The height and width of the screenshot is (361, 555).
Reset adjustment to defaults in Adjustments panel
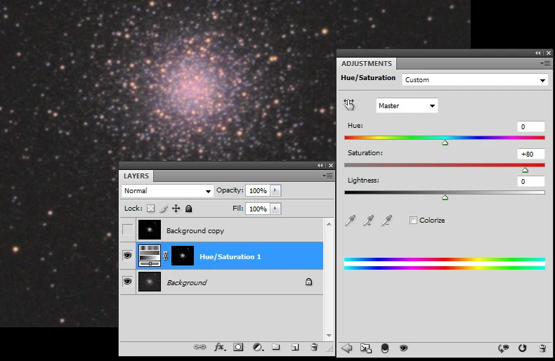[522, 348]
